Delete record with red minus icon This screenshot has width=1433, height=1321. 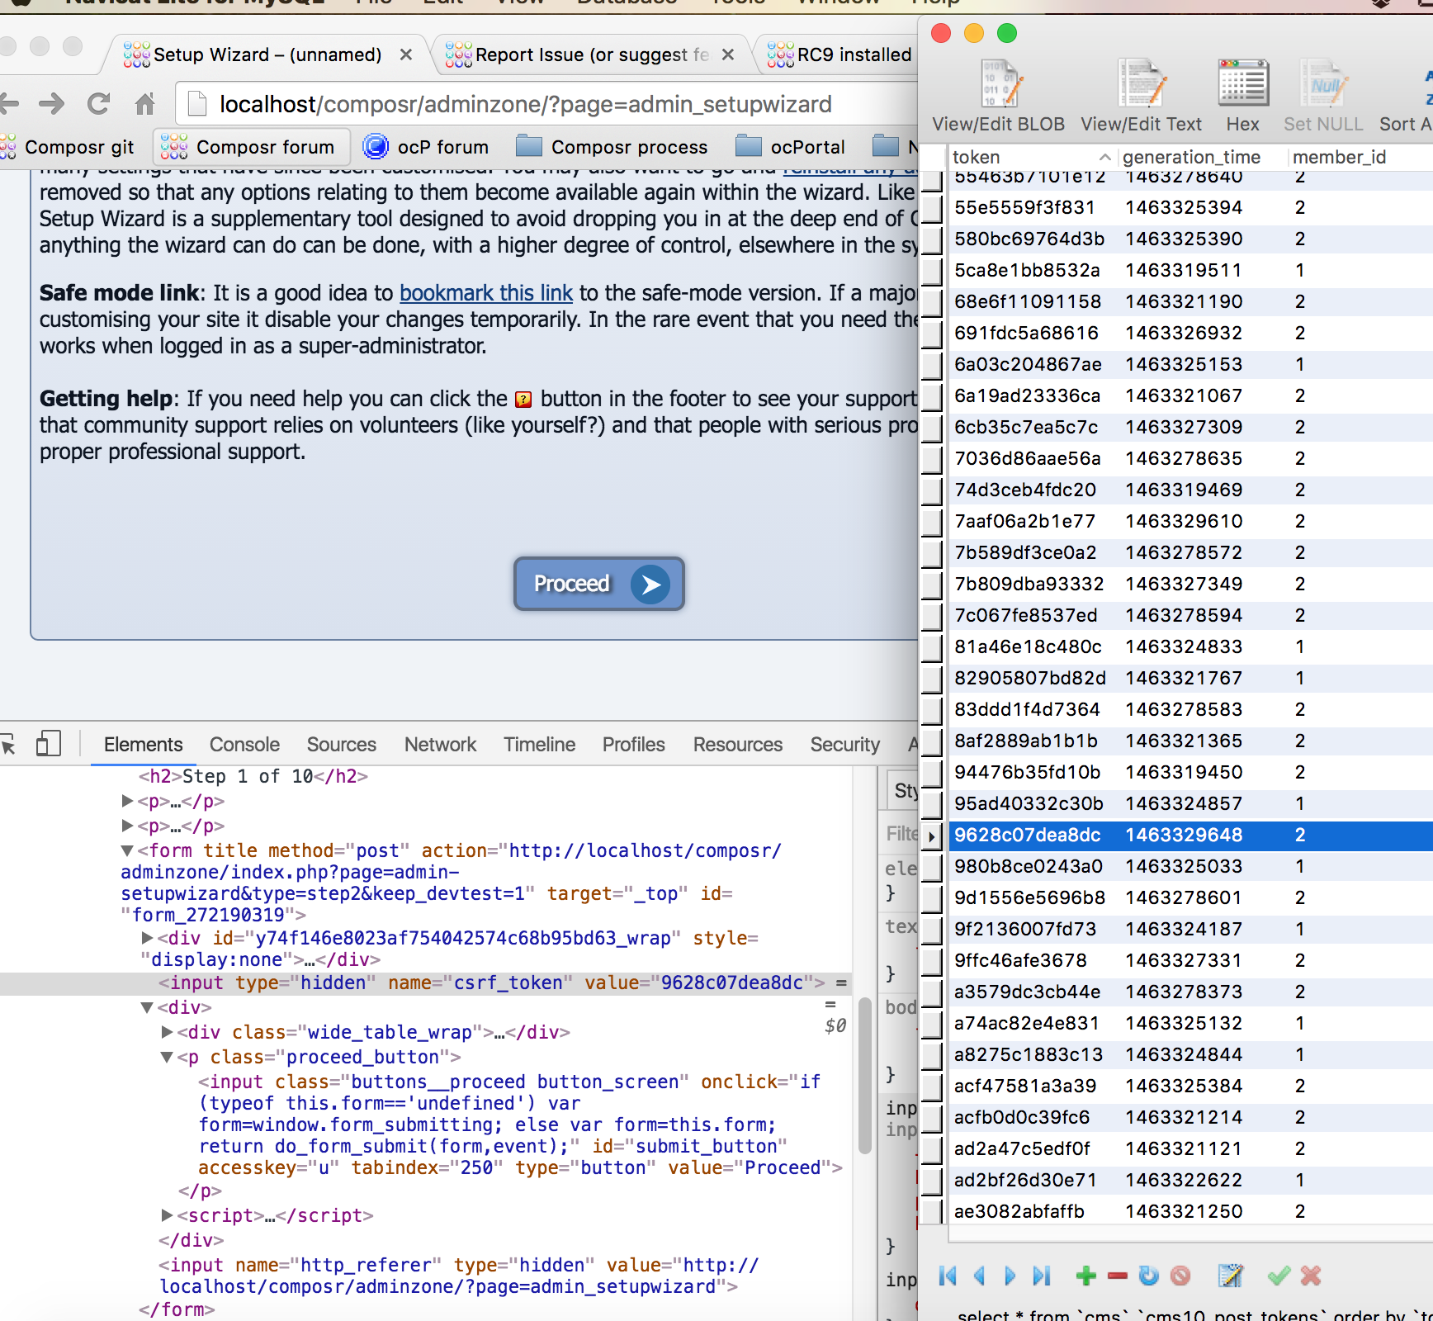(1118, 1276)
